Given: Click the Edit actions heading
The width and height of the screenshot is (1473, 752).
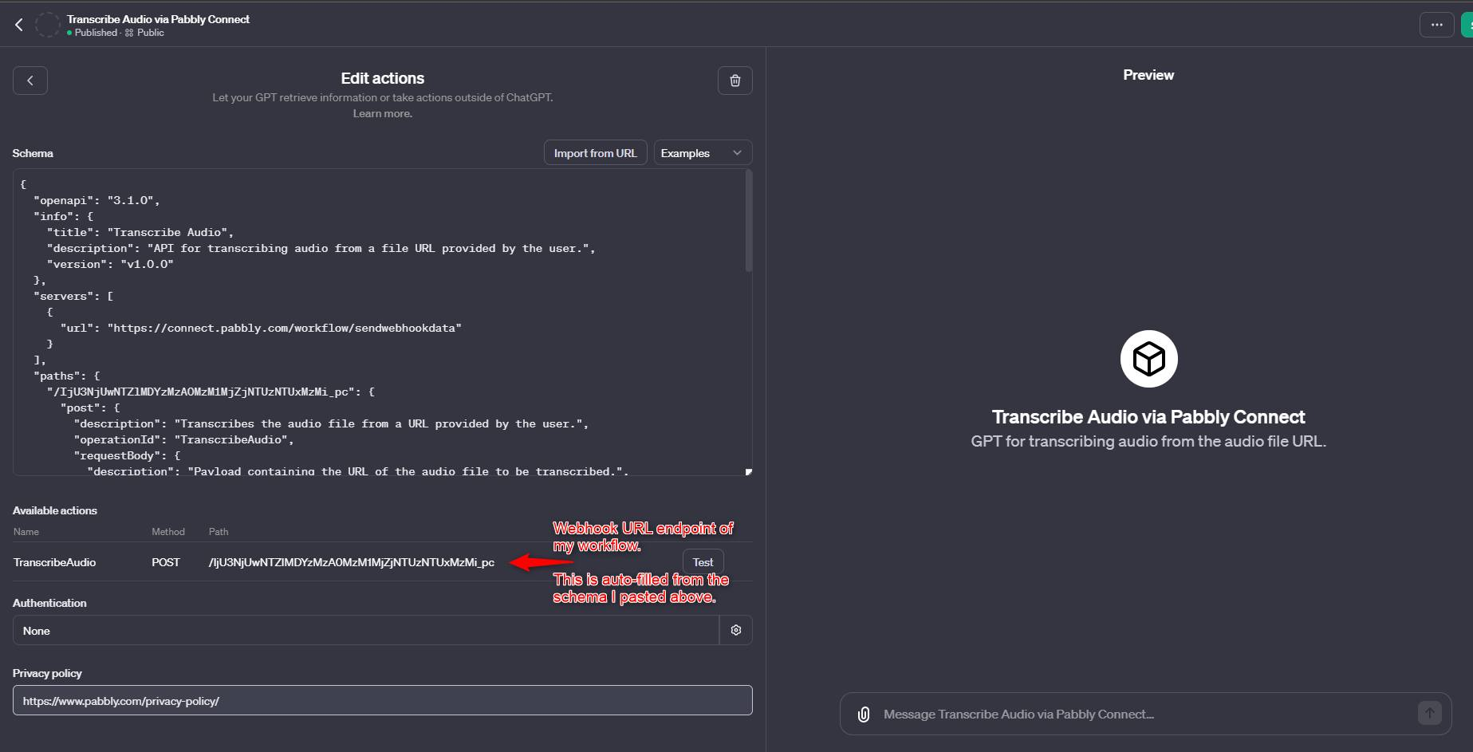Looking at the screenshot, I should click(383, 78).
